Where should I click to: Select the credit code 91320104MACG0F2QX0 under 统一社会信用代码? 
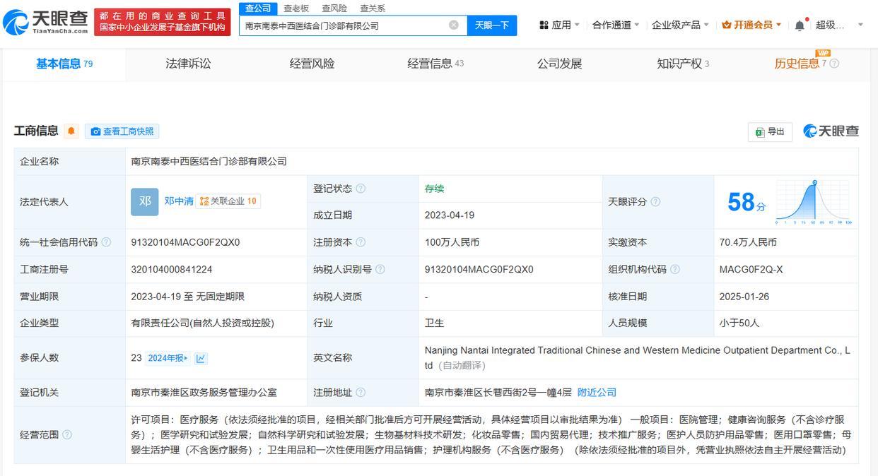pos(185,242)
